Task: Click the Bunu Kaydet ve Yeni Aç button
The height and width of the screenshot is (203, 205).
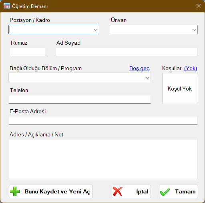Action: (x=51, y=191)
